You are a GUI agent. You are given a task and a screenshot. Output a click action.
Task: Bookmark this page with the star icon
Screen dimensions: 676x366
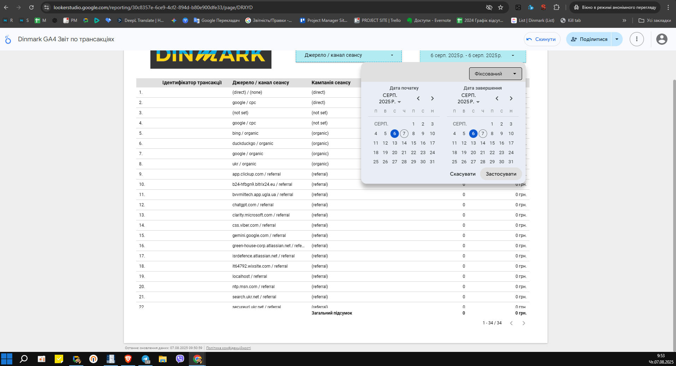(x=501, y=7)
